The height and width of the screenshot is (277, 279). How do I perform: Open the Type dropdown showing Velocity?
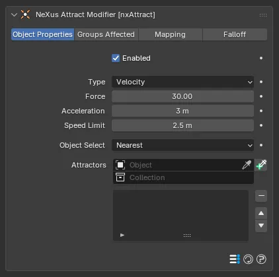(182, 82)
